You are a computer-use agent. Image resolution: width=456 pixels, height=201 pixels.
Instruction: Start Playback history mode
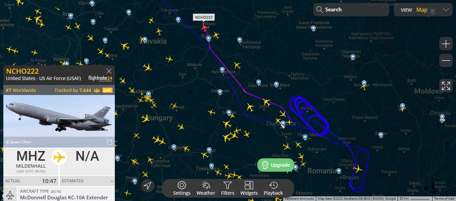coord(273,189)
